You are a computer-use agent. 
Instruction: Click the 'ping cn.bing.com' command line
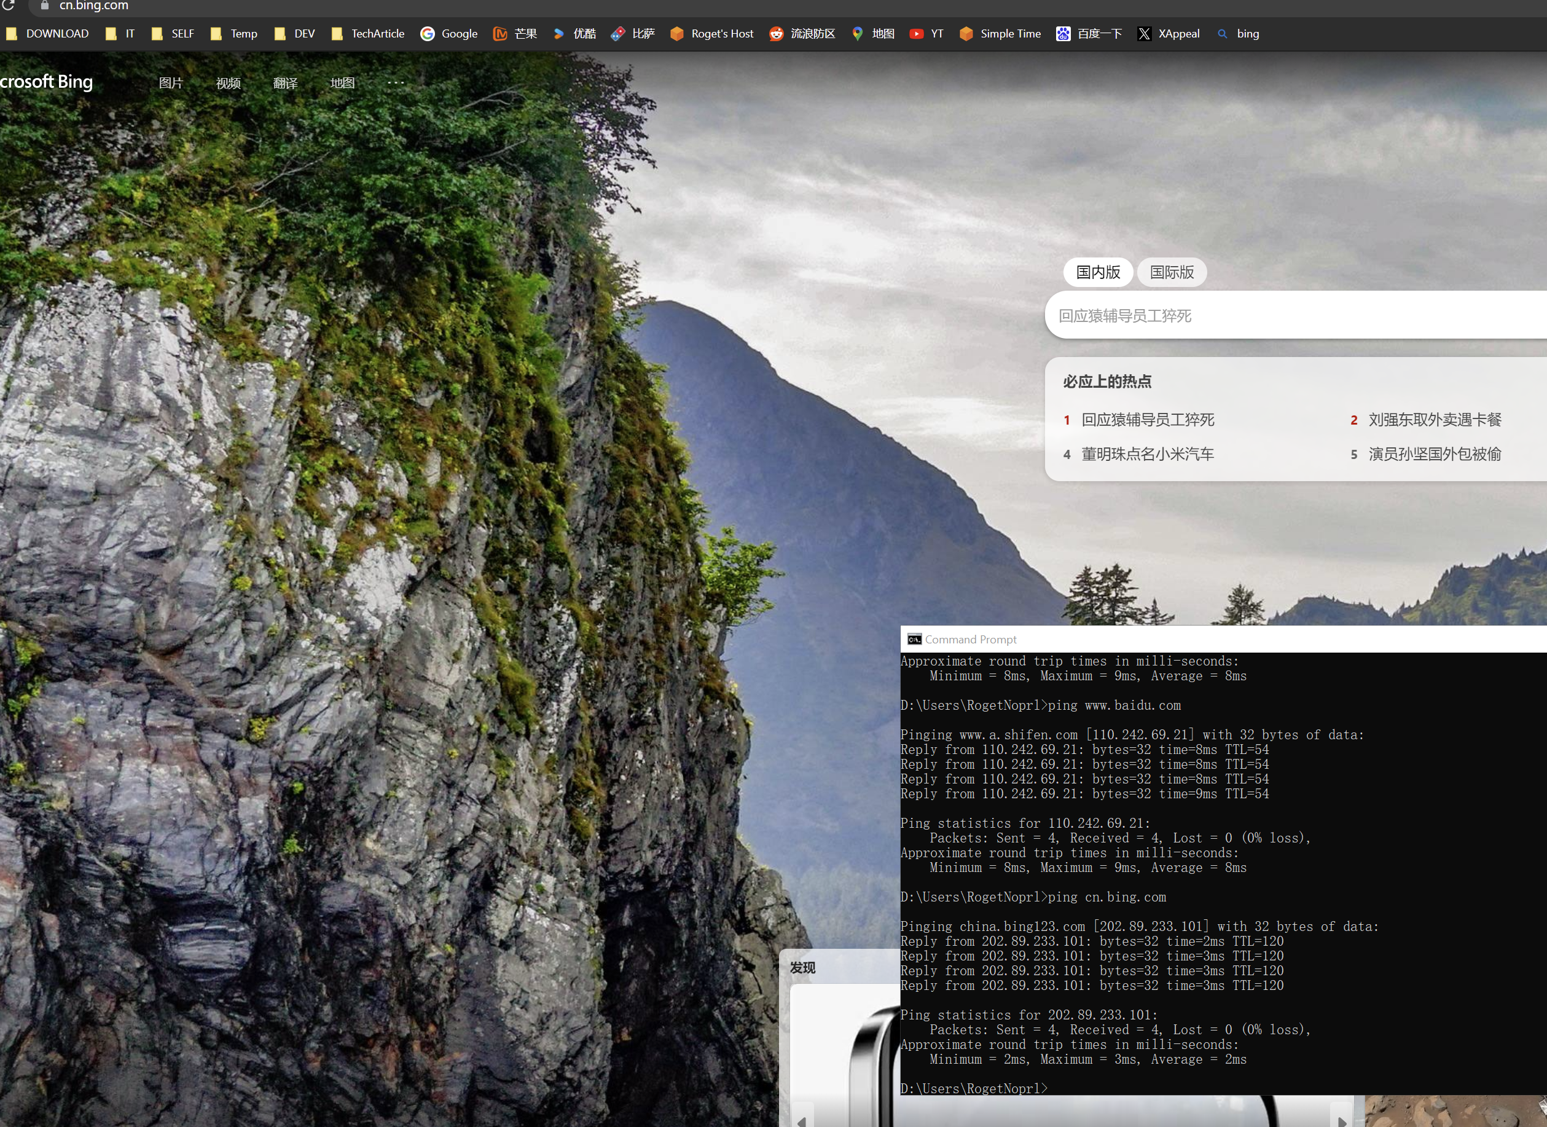[x=1033, y=897]
